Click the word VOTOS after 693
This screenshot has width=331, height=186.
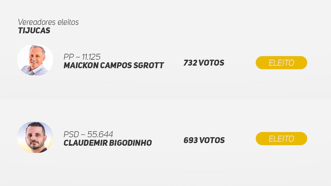point(212,140)
